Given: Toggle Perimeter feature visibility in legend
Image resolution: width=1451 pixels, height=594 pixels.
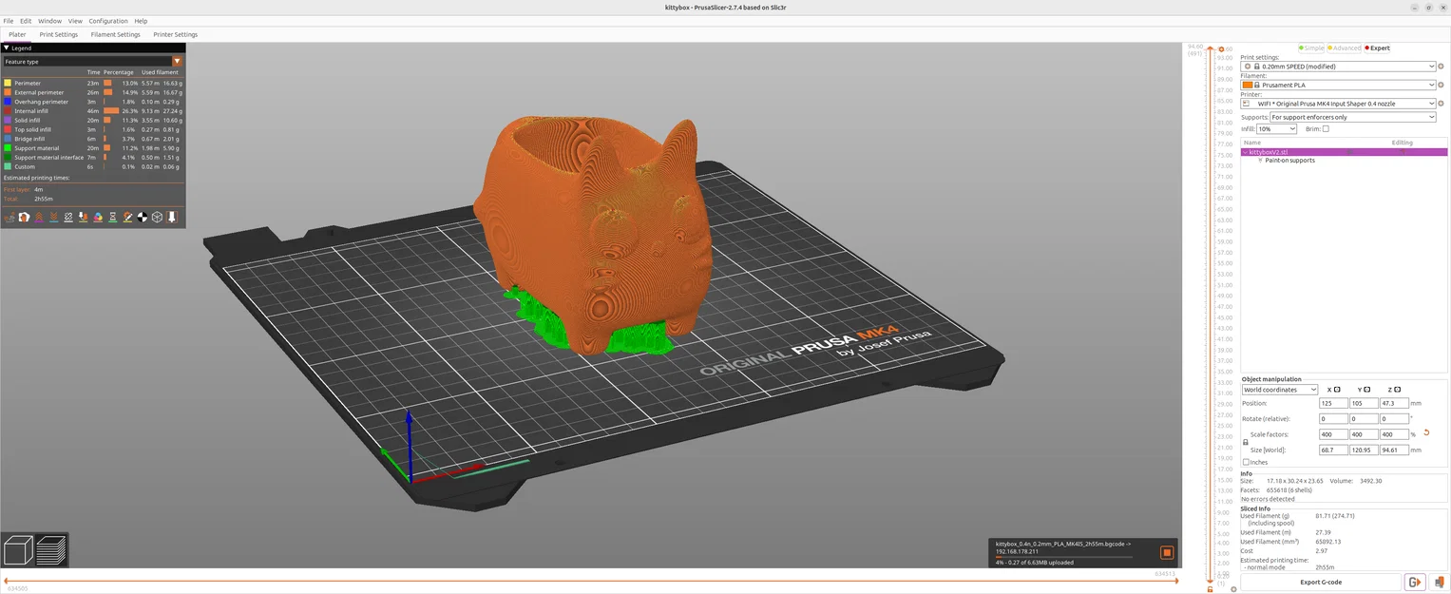Looking at the screenshot, I should (92, 83).
